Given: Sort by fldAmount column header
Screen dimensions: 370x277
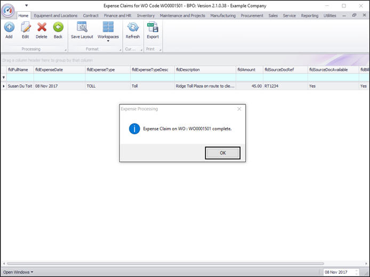Looking at the screenshot, I should [250, 70].
